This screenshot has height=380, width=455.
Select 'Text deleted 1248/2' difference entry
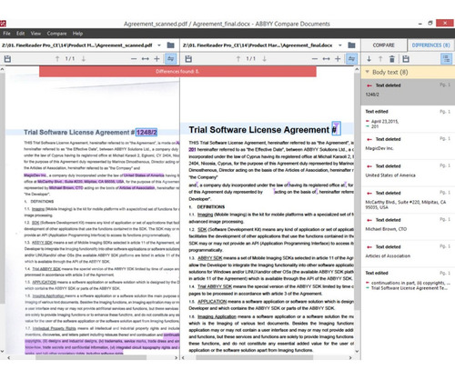click(408, 92)
